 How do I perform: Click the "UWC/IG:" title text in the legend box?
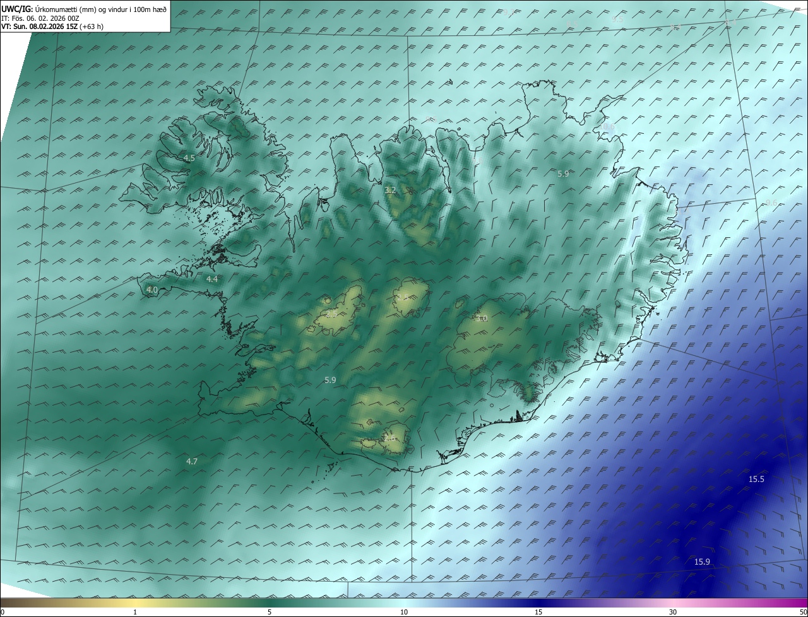[x=17, y=9]
